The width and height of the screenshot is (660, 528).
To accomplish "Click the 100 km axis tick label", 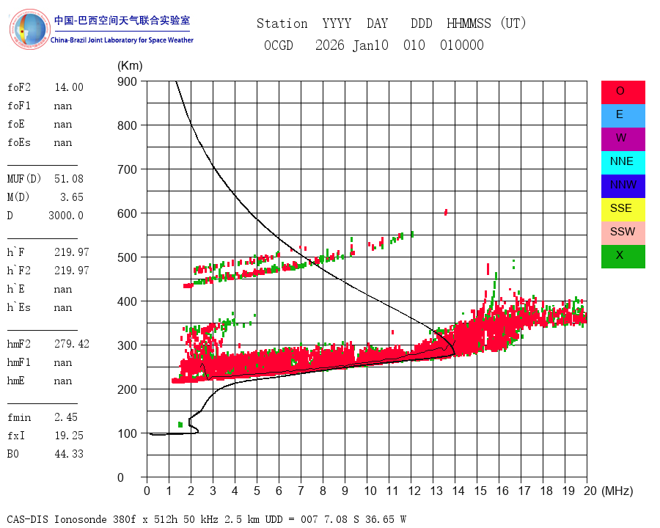I will tap(127, 433).
